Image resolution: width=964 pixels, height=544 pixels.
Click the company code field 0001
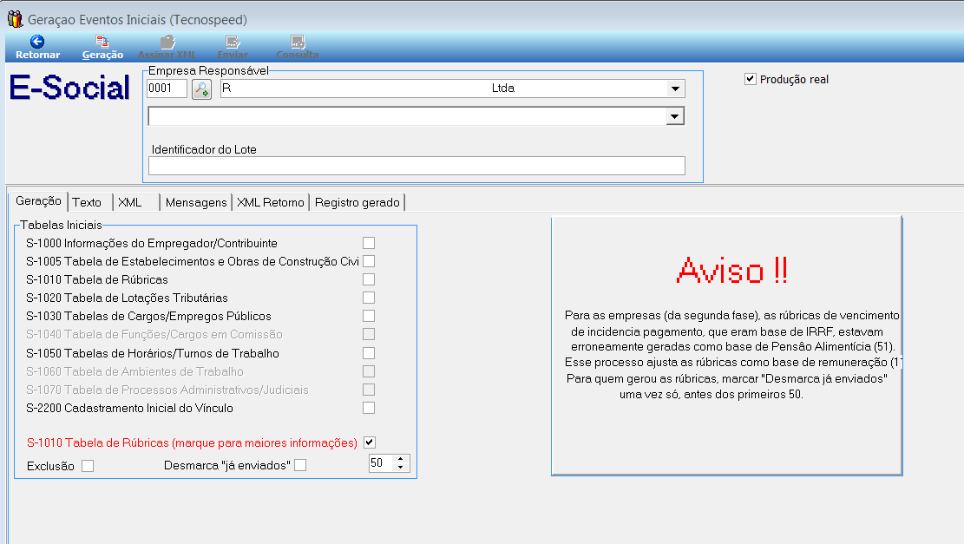[x=167, y=88]
